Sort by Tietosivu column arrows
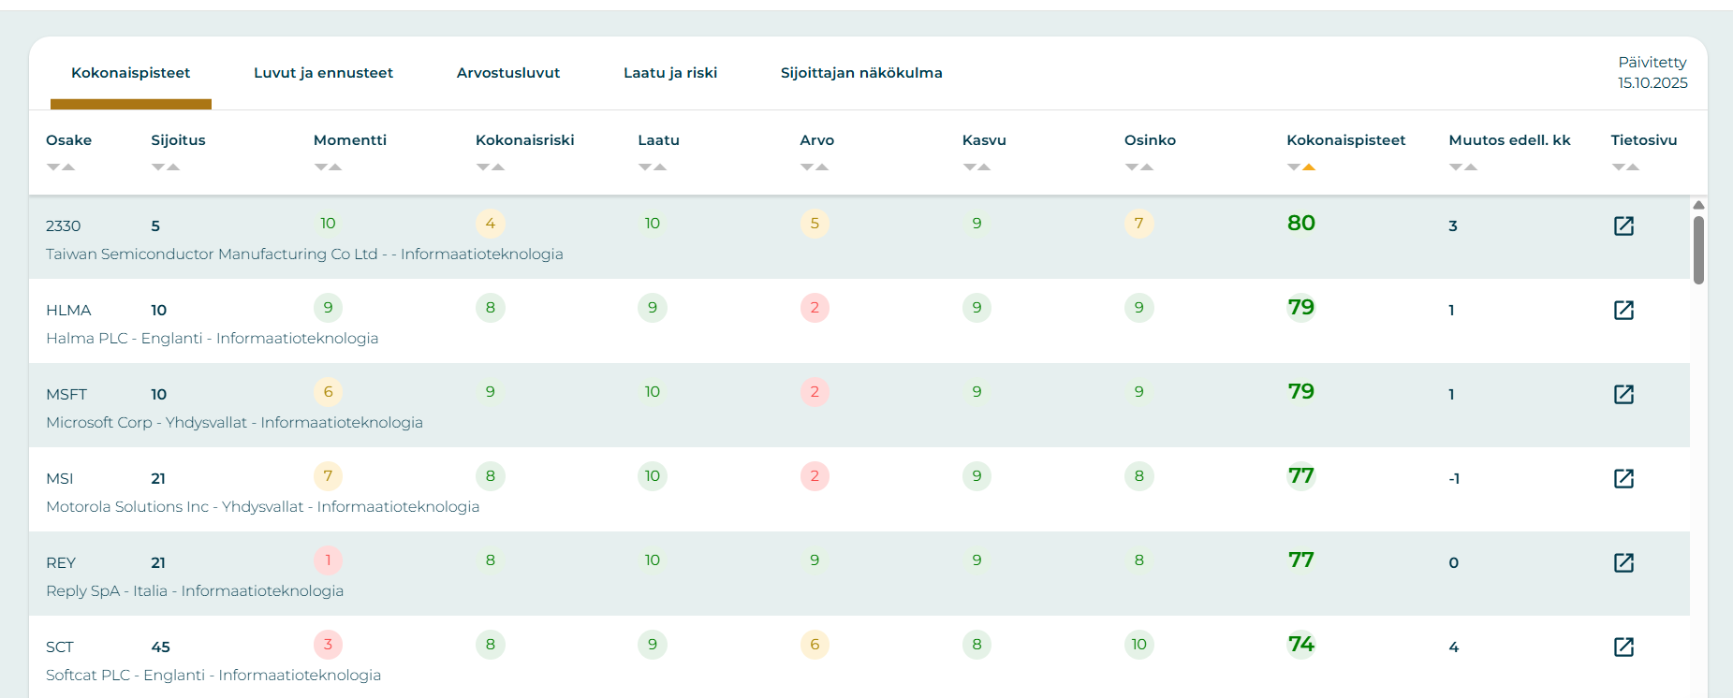 pos(1625,167)
